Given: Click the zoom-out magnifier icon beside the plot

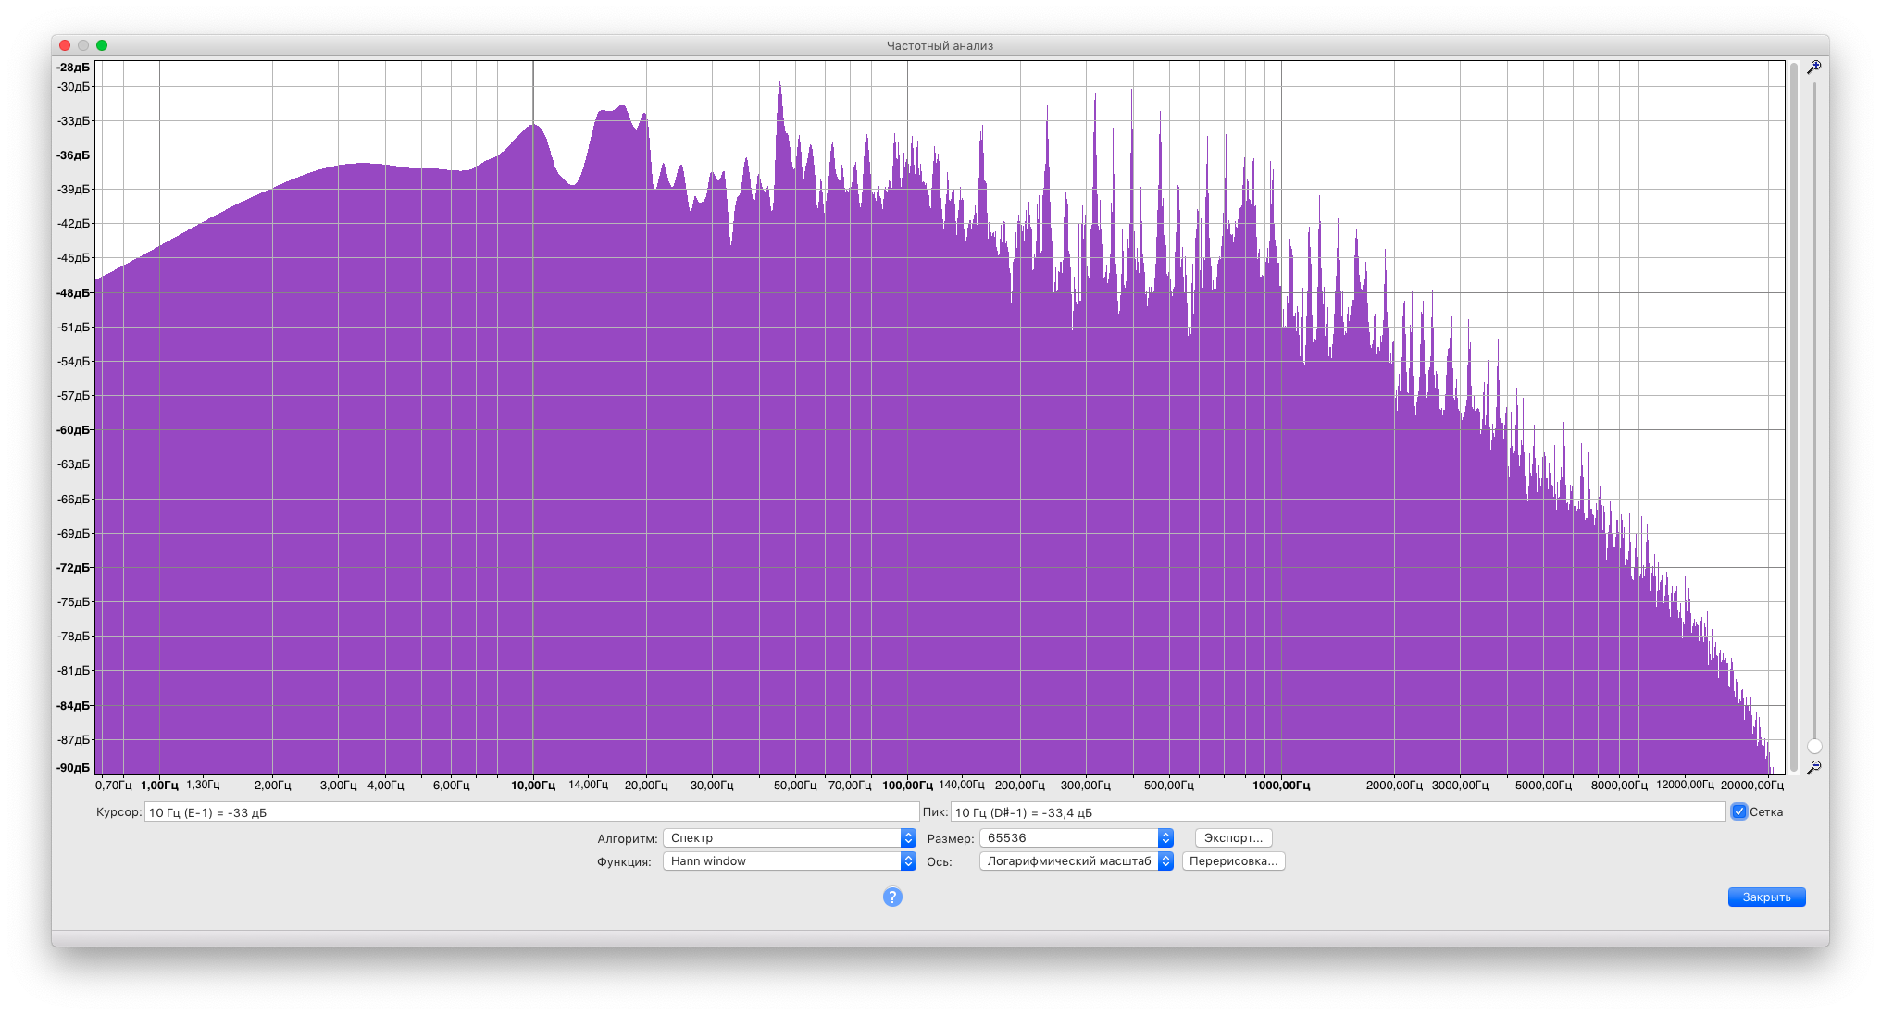Looking at the screenshot, I should [1813, 767].
